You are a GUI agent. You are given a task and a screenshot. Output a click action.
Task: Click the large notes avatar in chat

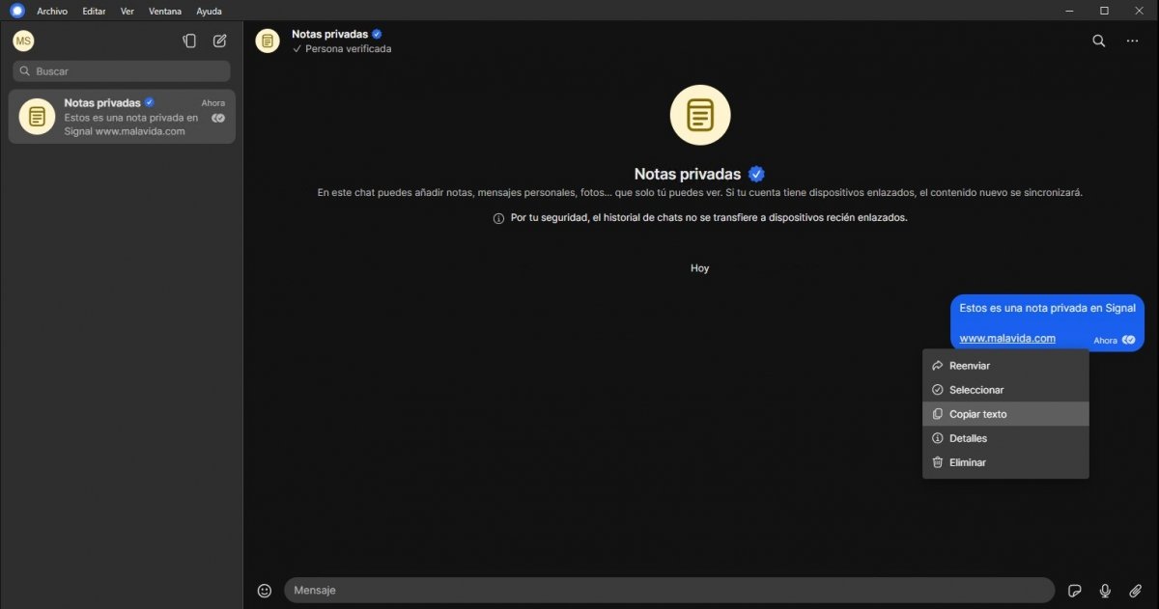point(700,115)
